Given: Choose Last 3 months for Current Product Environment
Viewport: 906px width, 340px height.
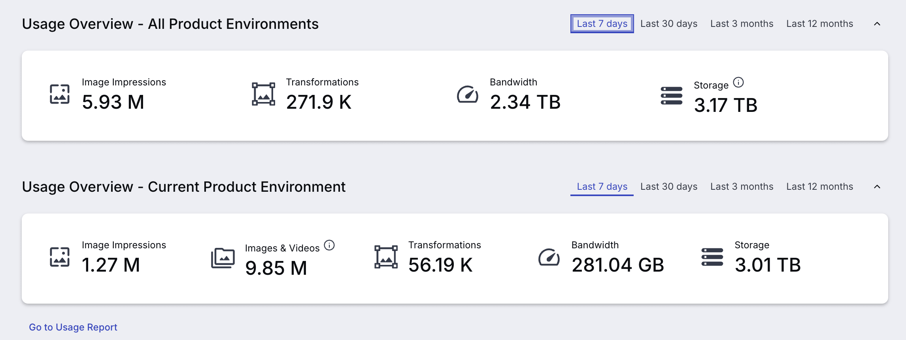Looking at the screenshot, I should point(742,187).
